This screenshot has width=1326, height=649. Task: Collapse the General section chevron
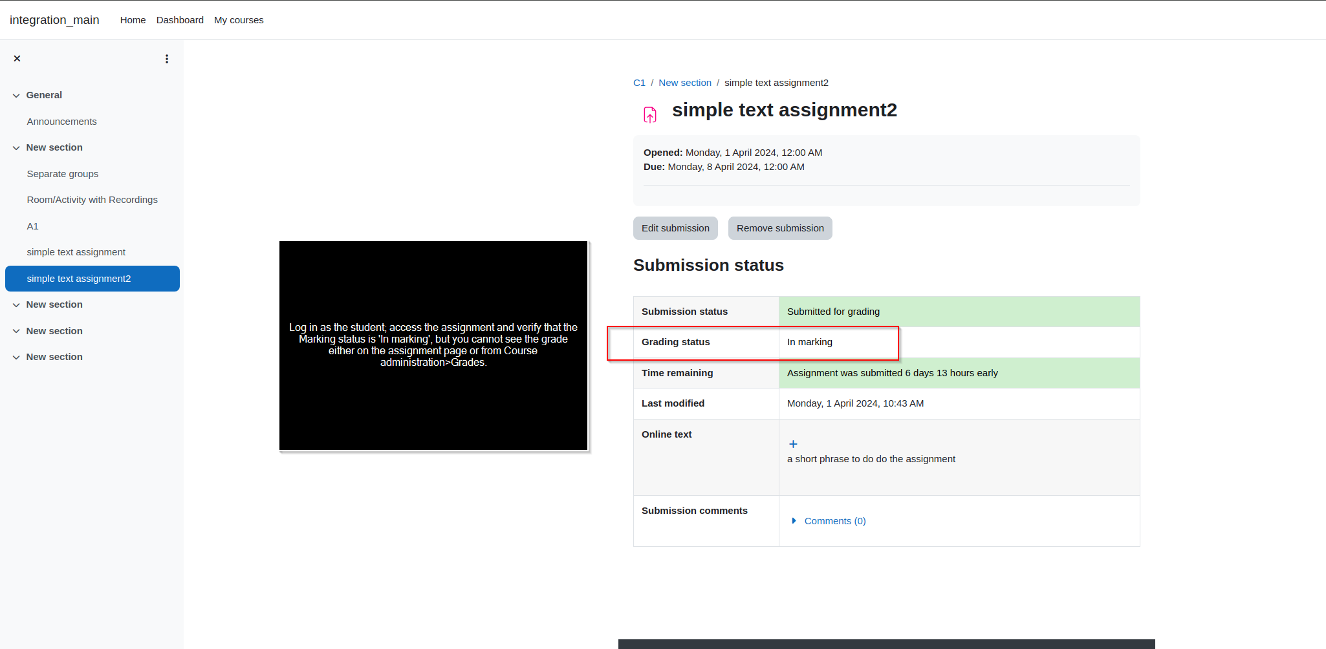coord(16,96)
